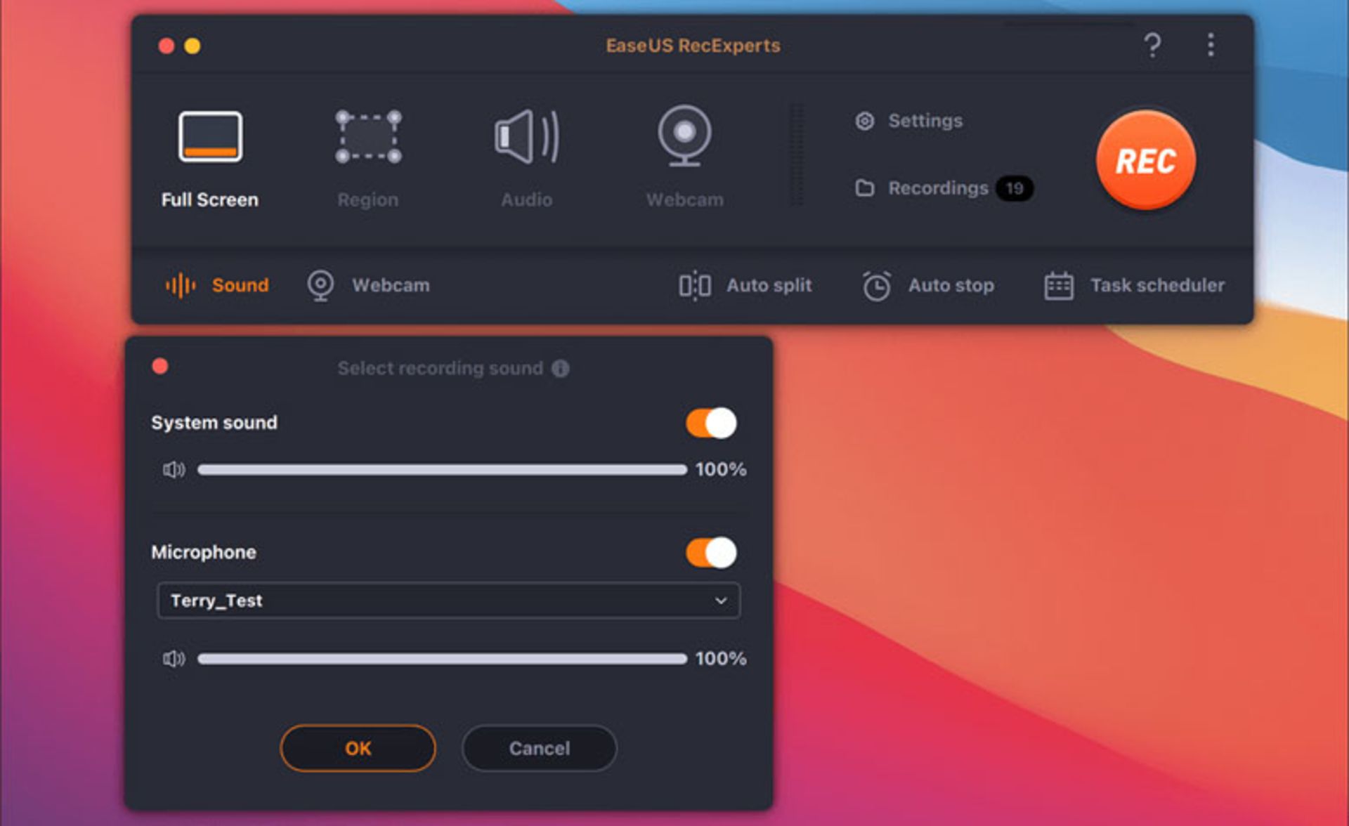This screenshot has height=826, width=1349.
Task: Close the Select recording sound dialog
Action: coord(160,366)
